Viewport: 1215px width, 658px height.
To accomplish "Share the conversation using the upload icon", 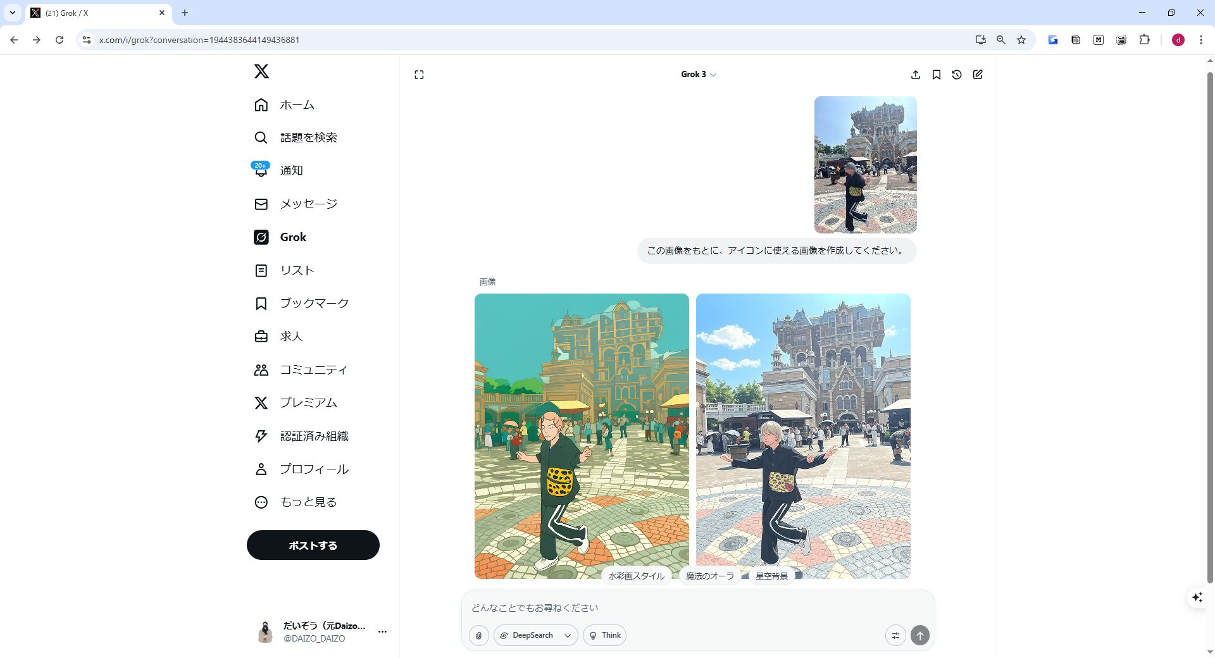I will click(x=916, y=74).
